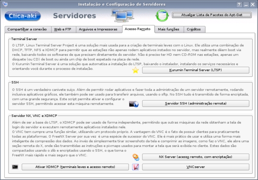This screenshot has width=258, height=180.
Task: Click the Servidores heading text
Action: (74, 16)
